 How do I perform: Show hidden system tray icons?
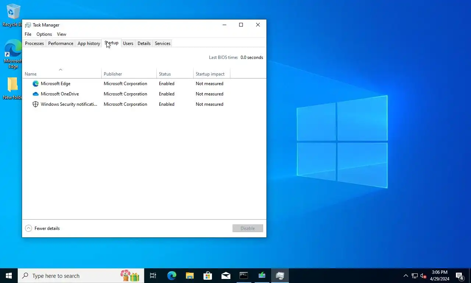pos(406,276)
